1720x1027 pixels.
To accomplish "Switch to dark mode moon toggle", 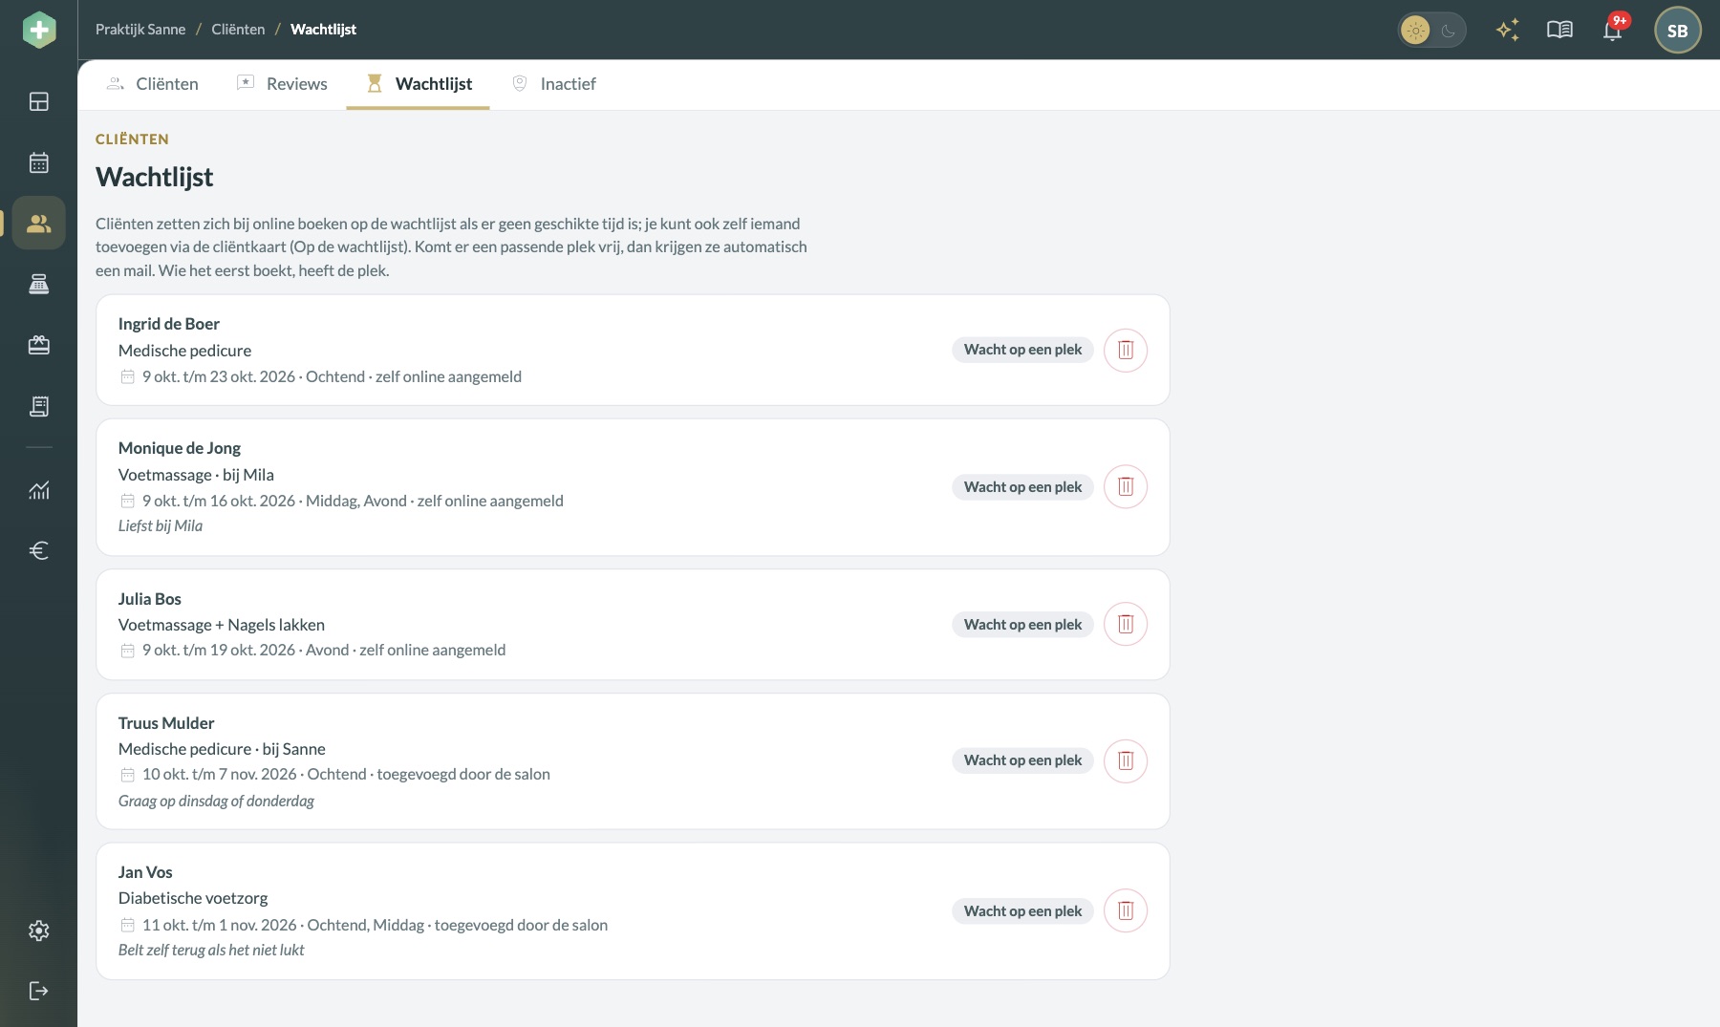I will click(1449, 31).
